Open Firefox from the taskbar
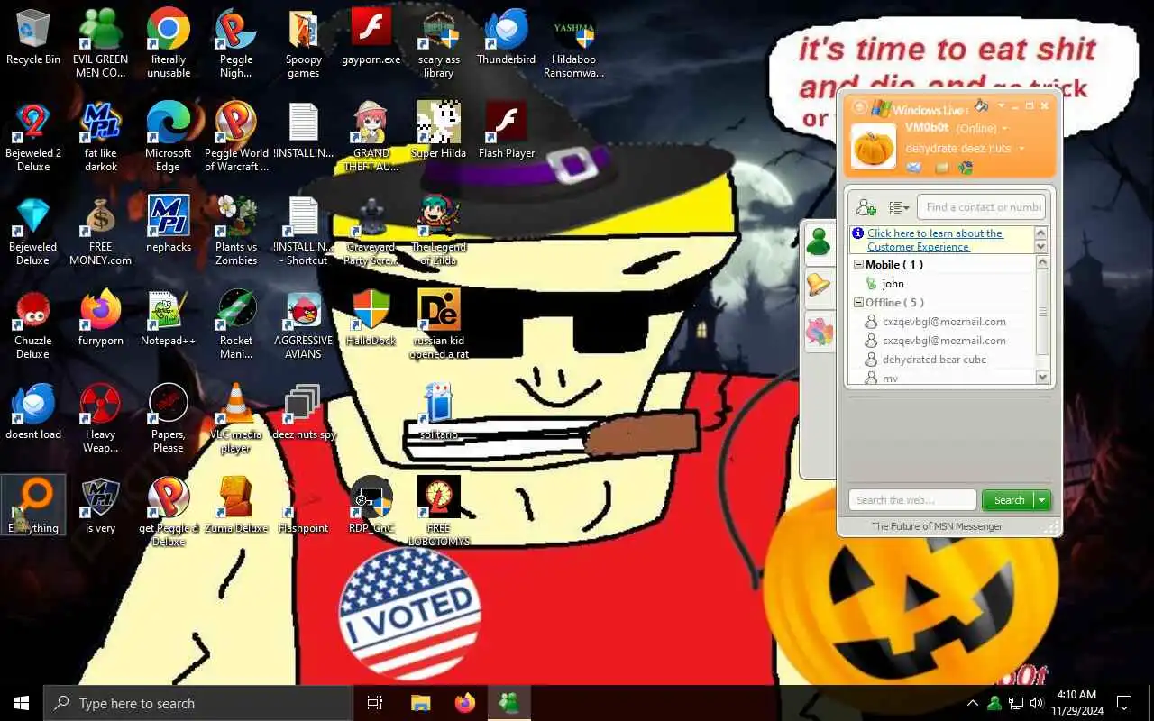This screenshot has height=721, width=1154. (465, 703)
